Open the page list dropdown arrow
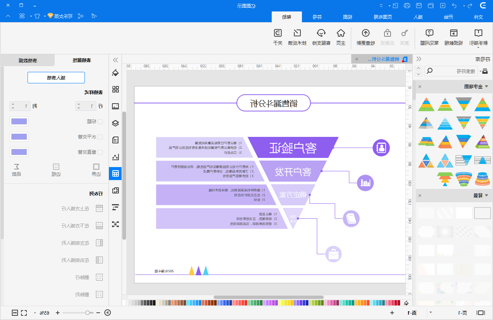 coord(431,313)
